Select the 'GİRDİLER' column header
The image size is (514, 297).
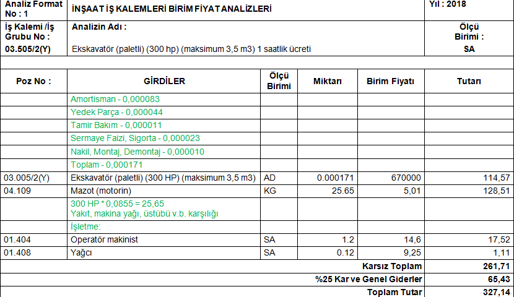tap(164, 82)
